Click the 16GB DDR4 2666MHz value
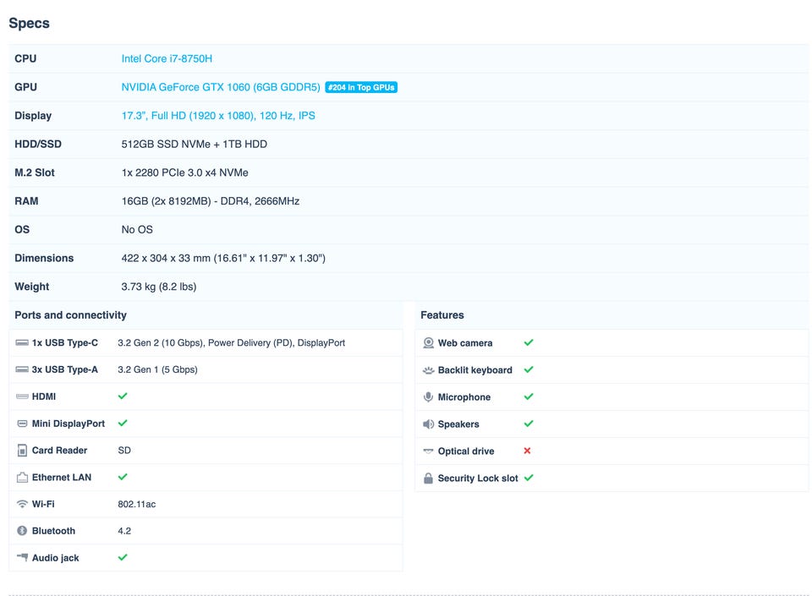812x596 pixels. pos(211,200)
